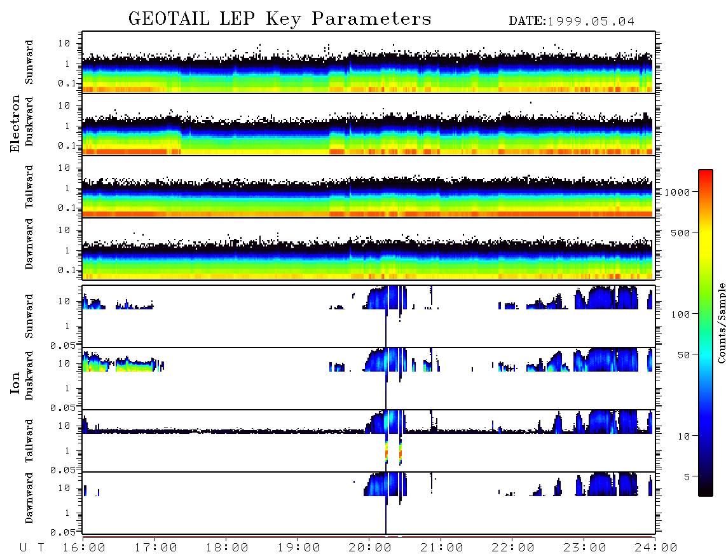Click the Electron "Sunward" panel label
Screen dimensions: 726x559
(29, 62)
